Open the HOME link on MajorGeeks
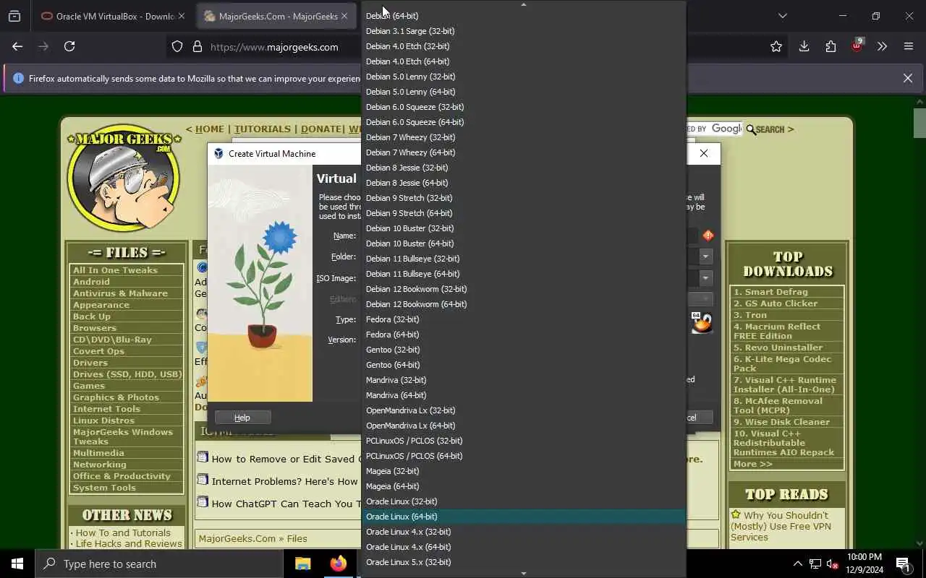 210,129
